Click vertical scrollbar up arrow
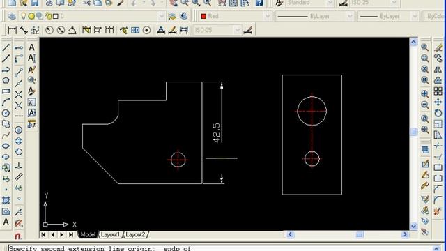 point(413,42)
